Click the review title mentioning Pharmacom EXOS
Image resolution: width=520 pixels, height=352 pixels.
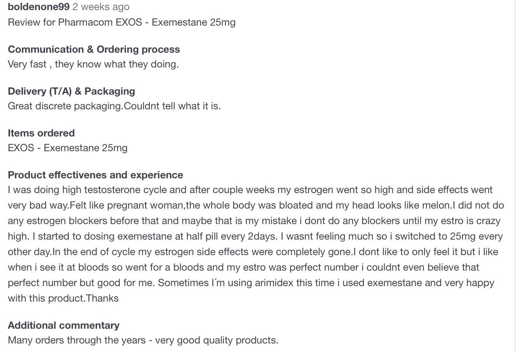pos(121,22)
